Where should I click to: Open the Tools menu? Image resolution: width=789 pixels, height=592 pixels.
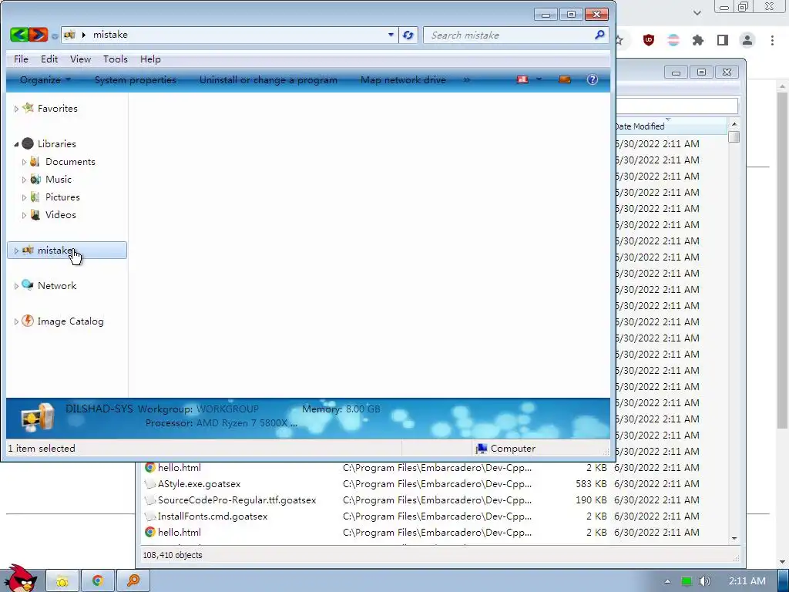116,59
